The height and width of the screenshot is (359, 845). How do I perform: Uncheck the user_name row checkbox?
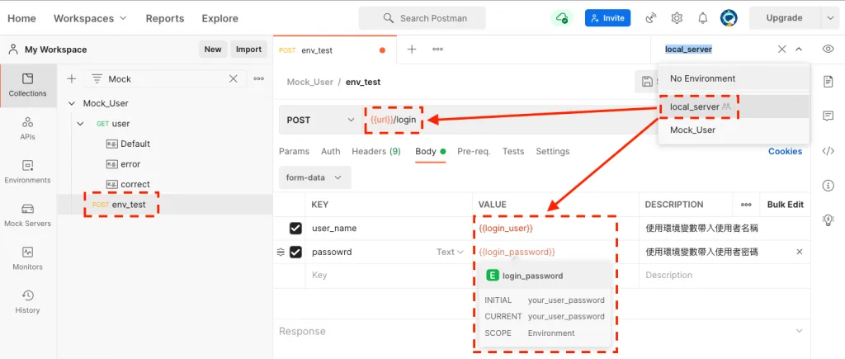pyautogui.click(x=295, y=229)
